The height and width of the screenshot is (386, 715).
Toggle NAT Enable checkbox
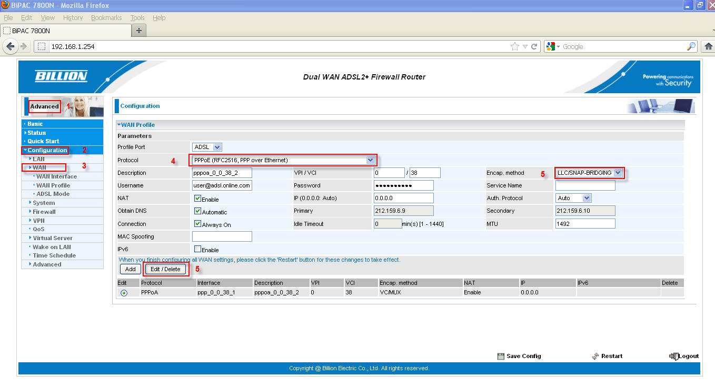(197, 199)
